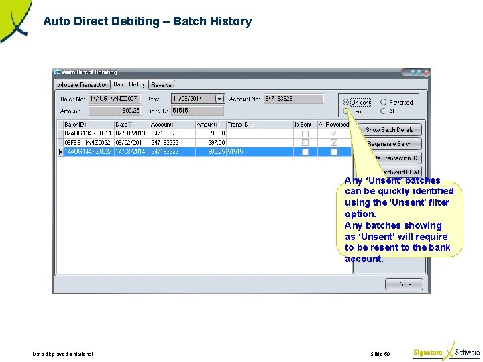This screenshot has height=362, width=483.
Task: Choose the All filter radio button
Action: point(384,111)
